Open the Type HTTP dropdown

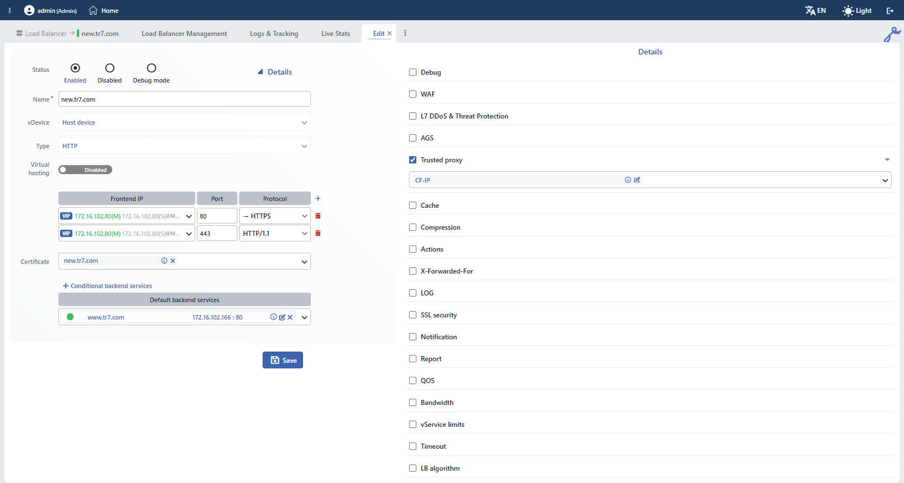[185, 146]
